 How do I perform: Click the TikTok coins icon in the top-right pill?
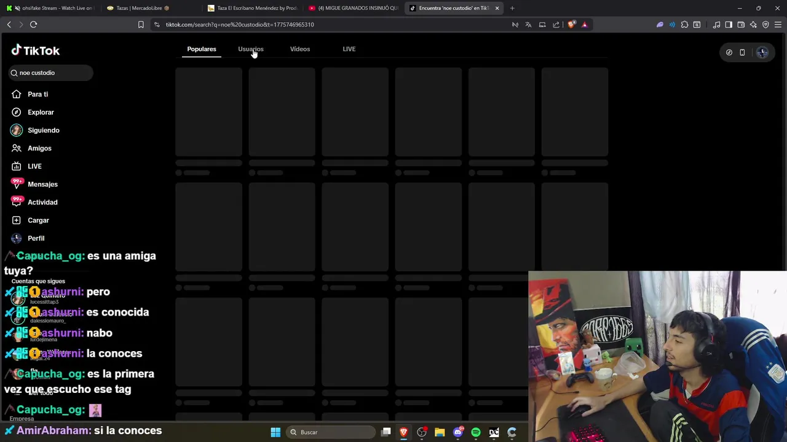point(729,53)
